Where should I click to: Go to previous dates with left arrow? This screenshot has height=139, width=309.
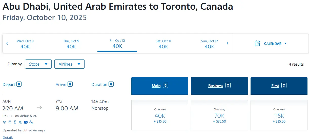coord(7,43)
